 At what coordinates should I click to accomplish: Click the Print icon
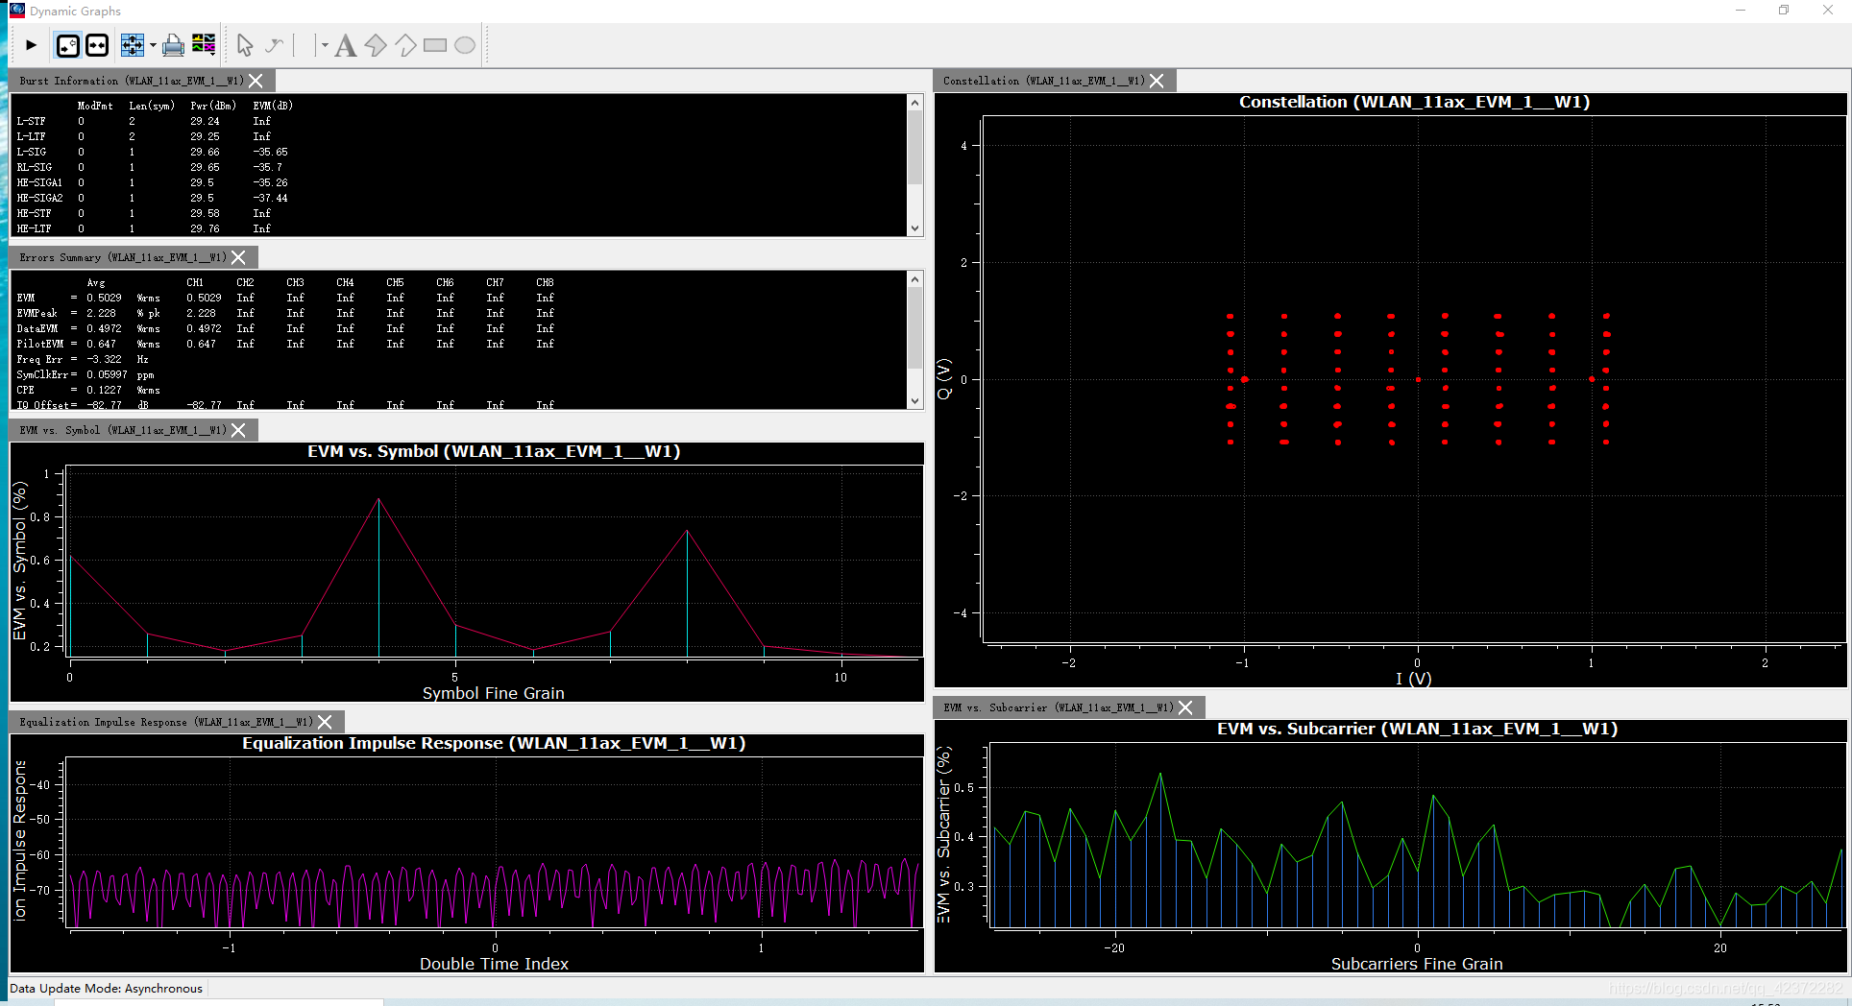point(174,45)
